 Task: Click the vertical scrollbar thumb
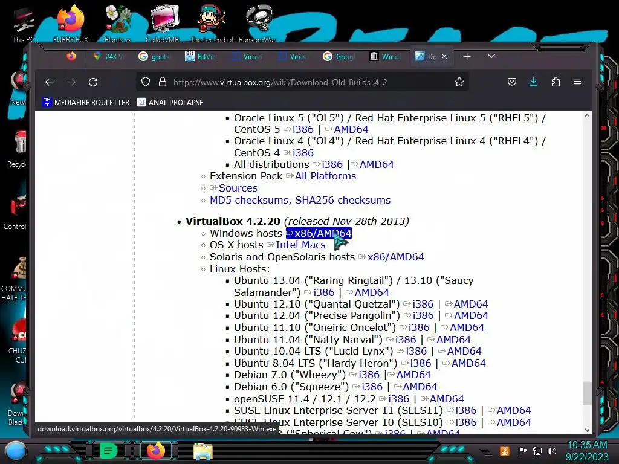[587, 393]
